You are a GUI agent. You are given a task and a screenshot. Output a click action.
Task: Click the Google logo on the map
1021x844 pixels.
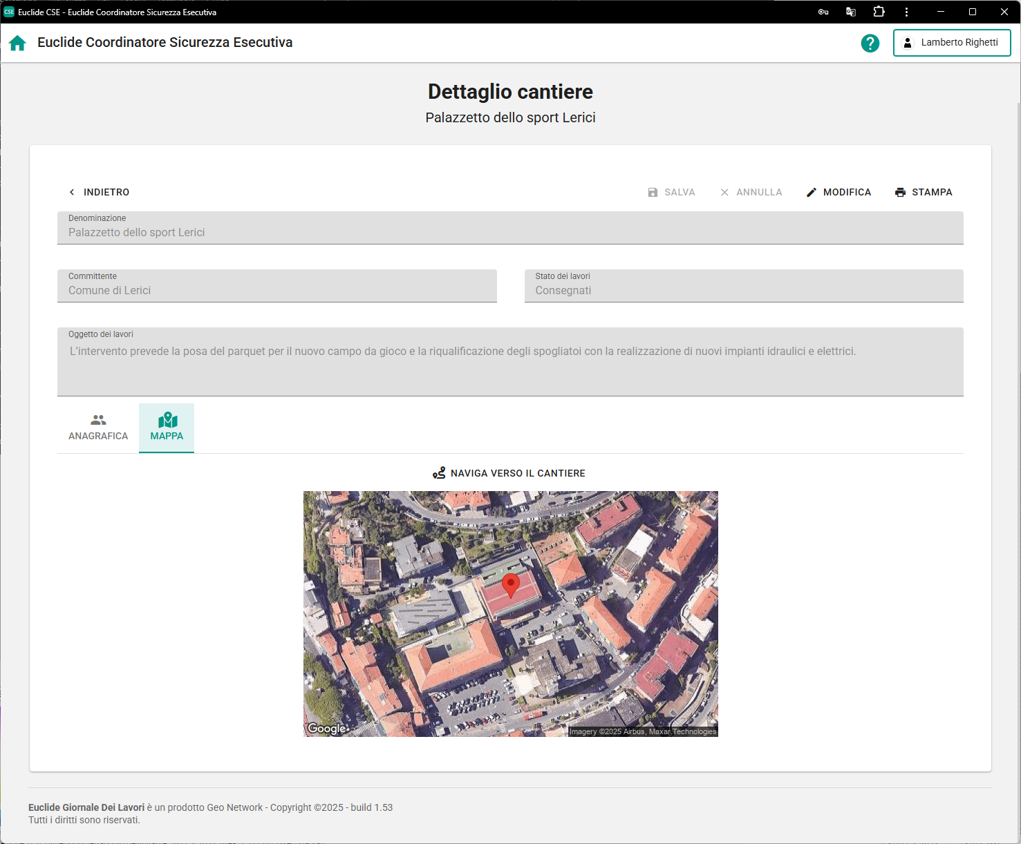tap(326, 728)
